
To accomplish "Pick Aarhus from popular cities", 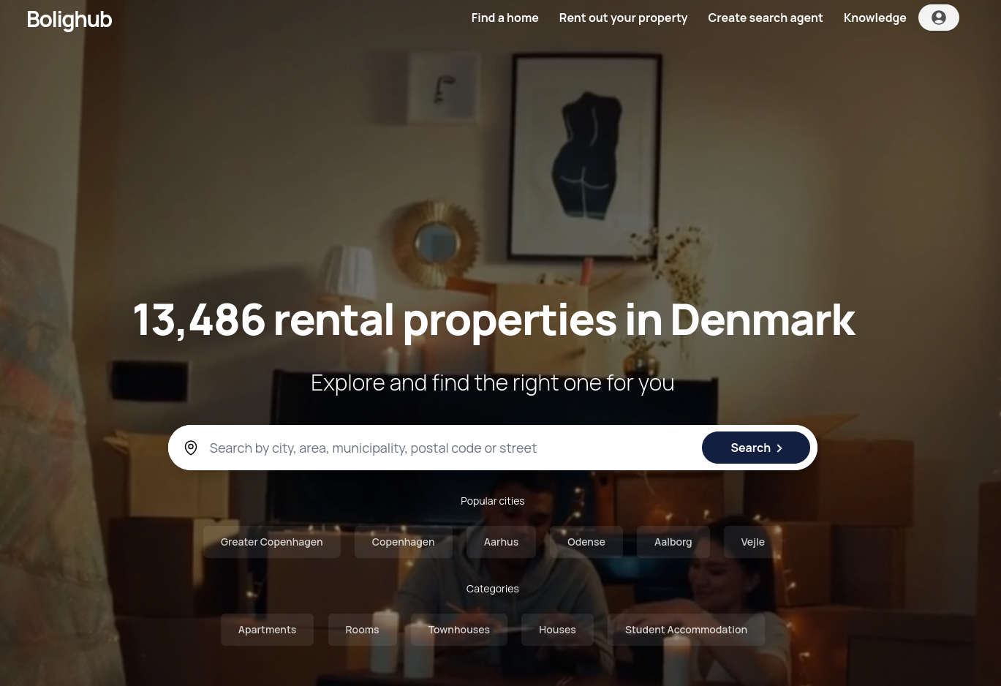I will [x=501, y=542].
